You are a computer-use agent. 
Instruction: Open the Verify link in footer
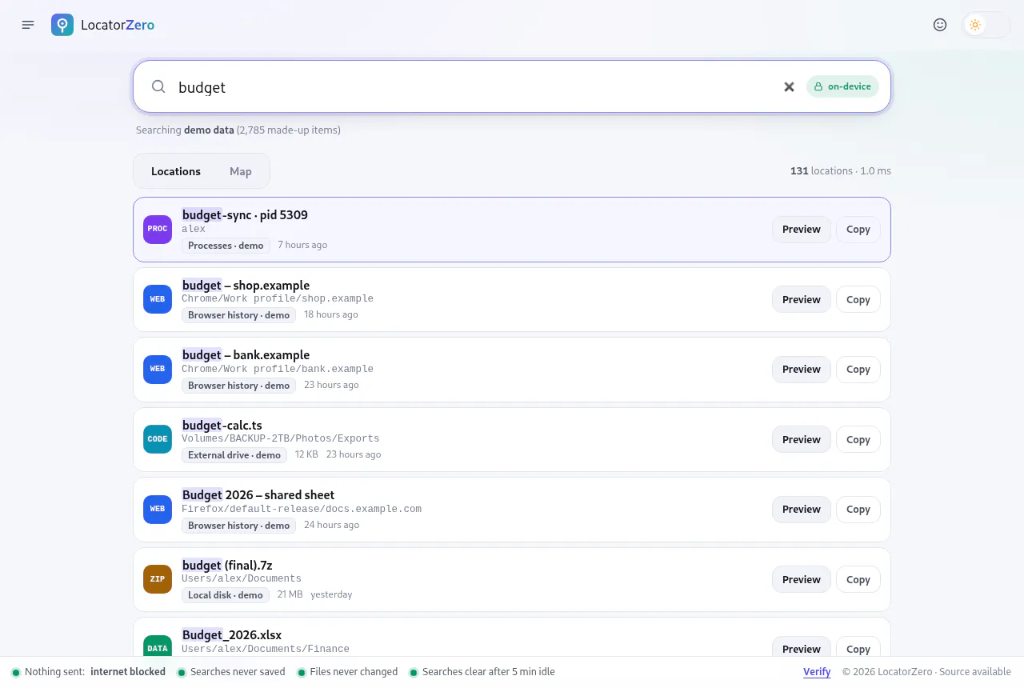tap(817, 672)
